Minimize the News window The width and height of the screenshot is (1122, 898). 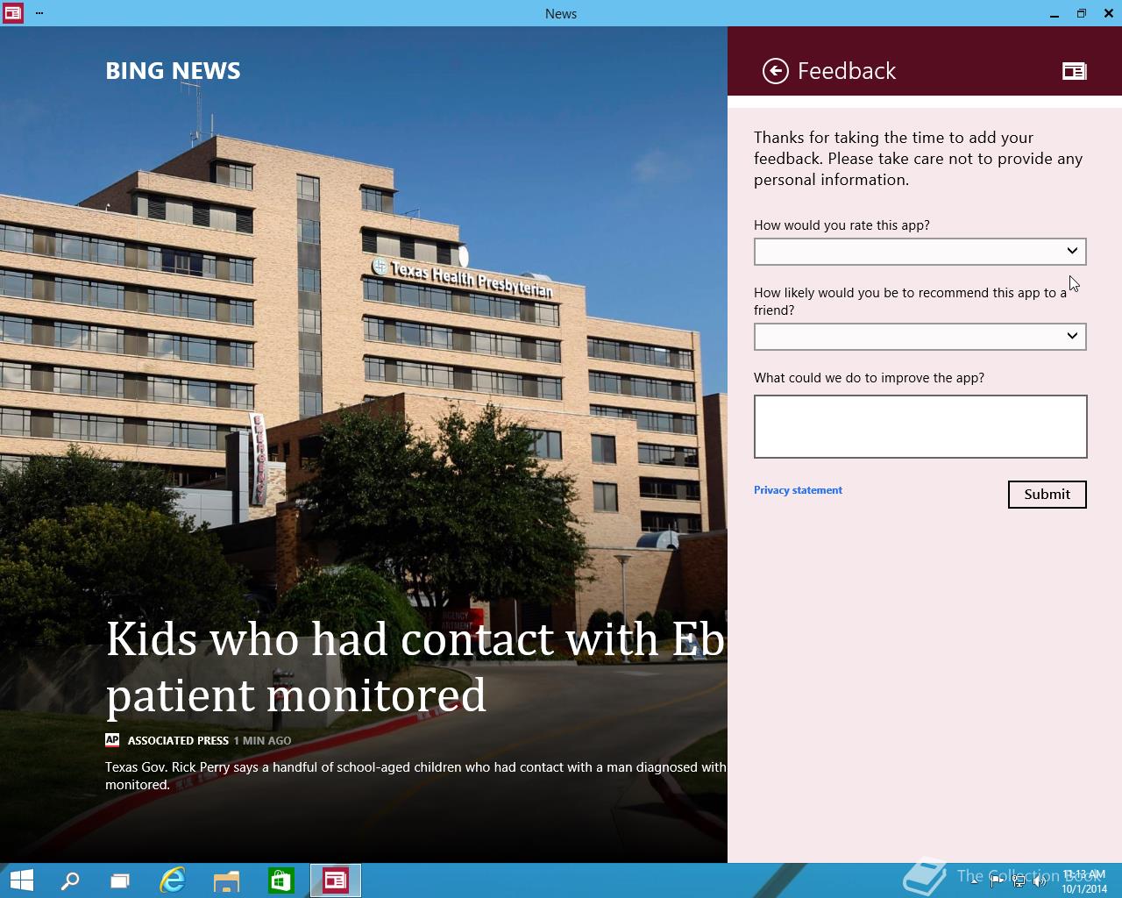[x=1055, y=13]
